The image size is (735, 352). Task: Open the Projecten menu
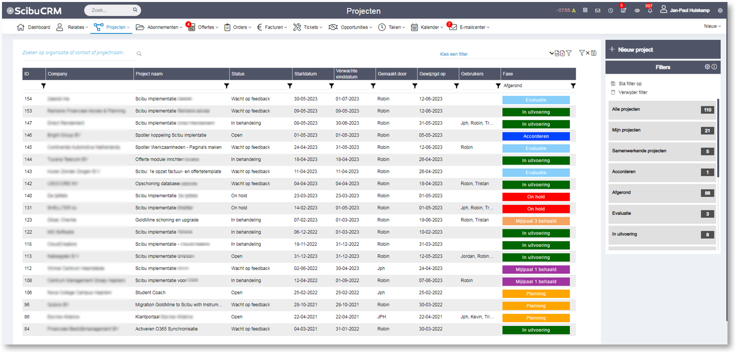click(x=111, y=27)
